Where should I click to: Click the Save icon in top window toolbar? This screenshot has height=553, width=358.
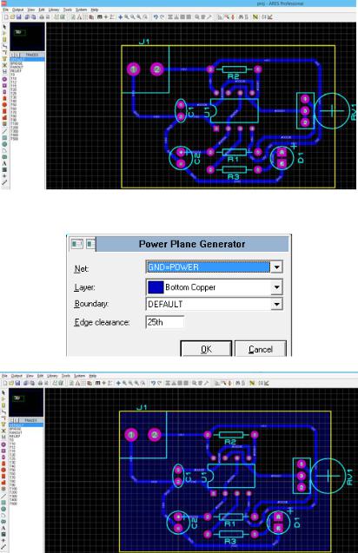[19, 17]
